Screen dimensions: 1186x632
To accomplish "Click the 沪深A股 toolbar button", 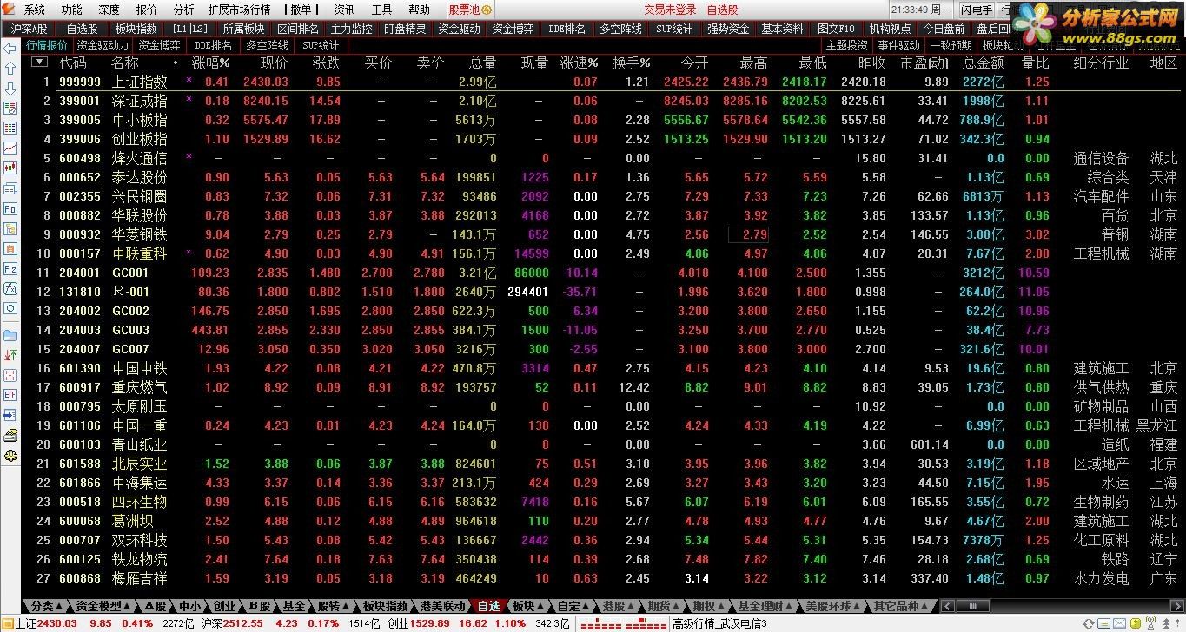I will pyautogui.click(x=30, y=29).
